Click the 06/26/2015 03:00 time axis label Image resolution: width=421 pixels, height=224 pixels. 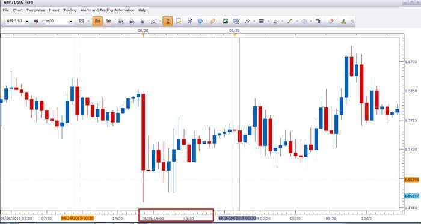point(16,219)
